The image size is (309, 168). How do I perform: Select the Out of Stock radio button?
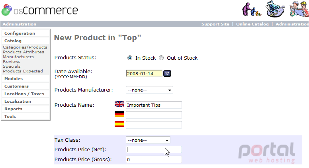pos(161,58)
